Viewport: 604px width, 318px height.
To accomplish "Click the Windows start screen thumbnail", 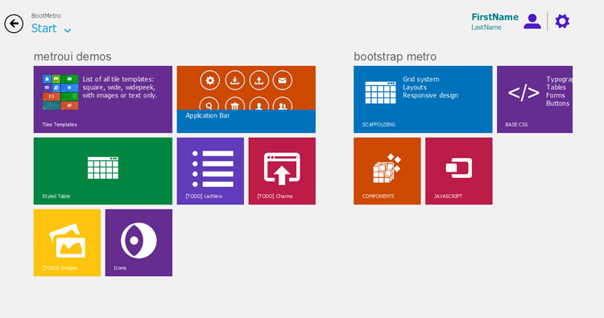I will (x=60, y=92).
